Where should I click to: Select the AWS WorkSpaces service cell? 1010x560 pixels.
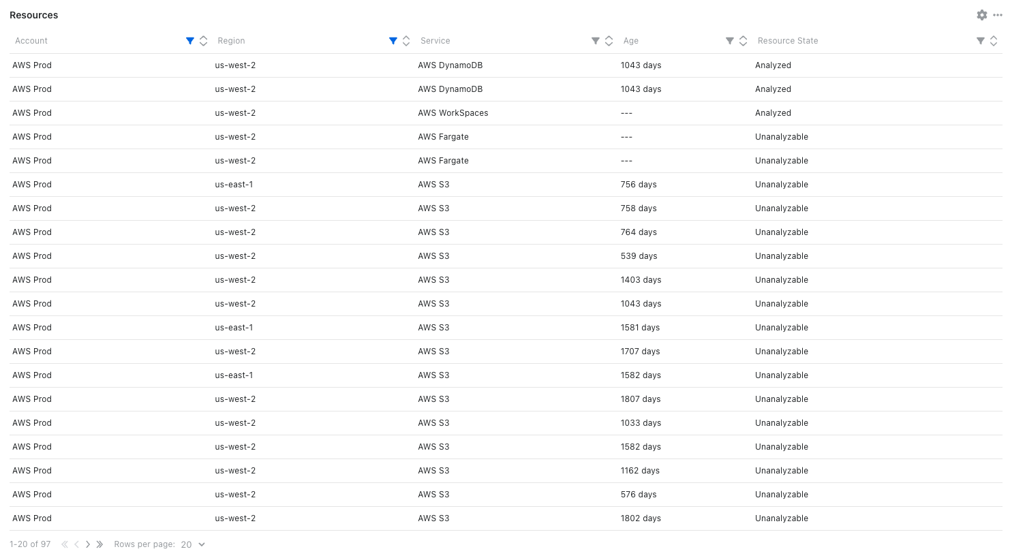pos(453,113)
